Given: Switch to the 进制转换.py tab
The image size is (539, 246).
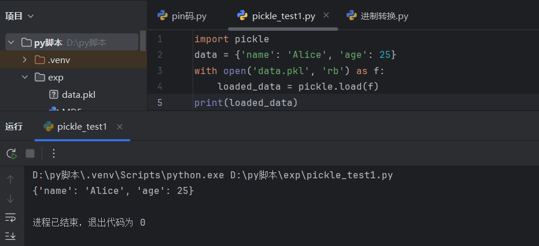Looking at the screenshot, I should (x=378, y=16).
